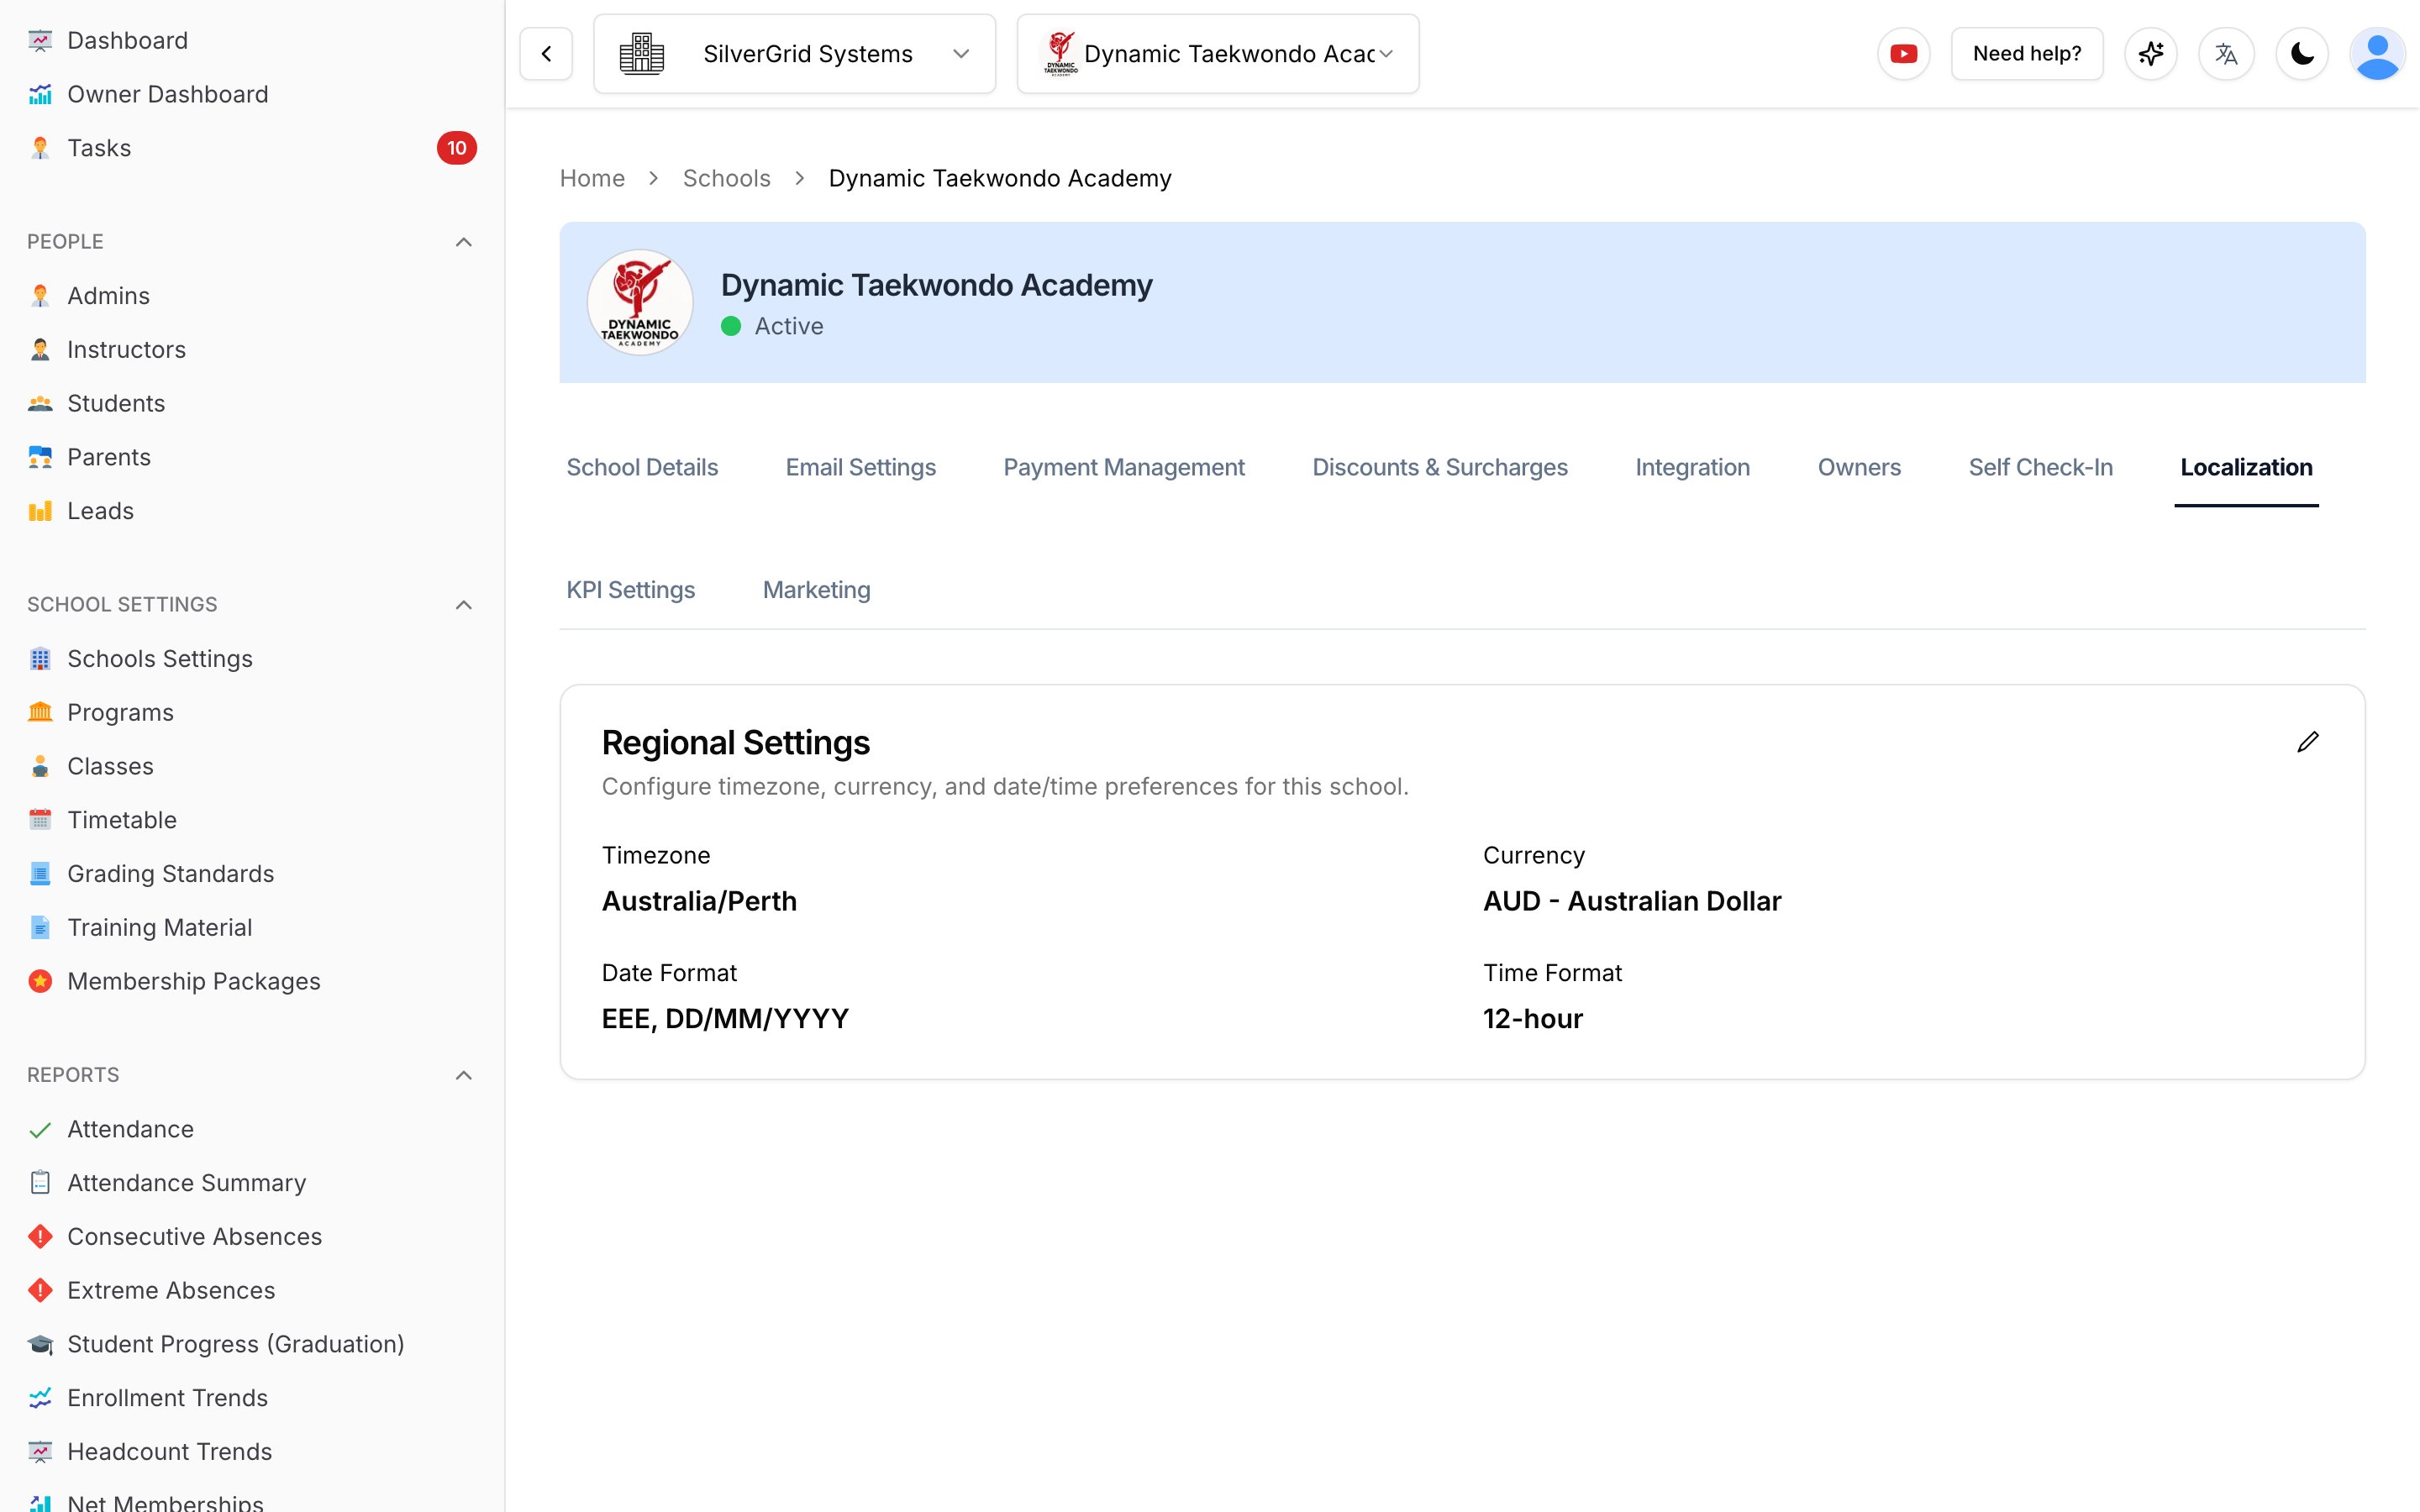This screenshot has width=2420, height=1512.
Task: Click the Consecutive Absences warning icon
Action: click(40, 1237)
